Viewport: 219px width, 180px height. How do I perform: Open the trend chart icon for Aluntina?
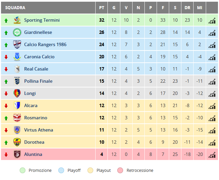pos(212,155)
